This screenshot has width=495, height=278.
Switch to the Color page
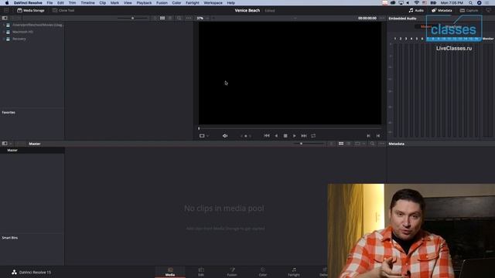pos(263,272)
